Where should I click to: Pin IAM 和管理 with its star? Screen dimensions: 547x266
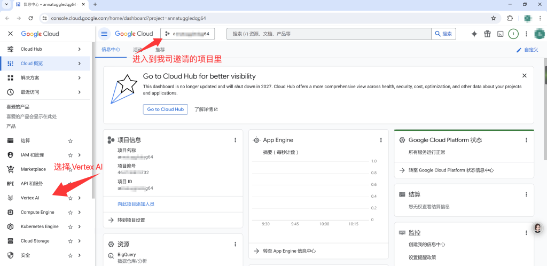click(70, 155)
